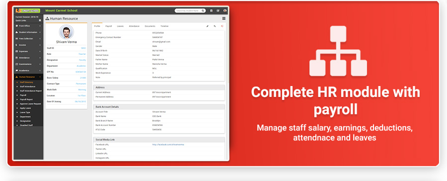Click the search magnifier icon
The width and height of the screenshot is (447, 181).
tap(203, 10)
